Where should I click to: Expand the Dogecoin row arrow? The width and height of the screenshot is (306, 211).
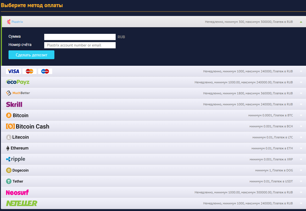[301, 170]
